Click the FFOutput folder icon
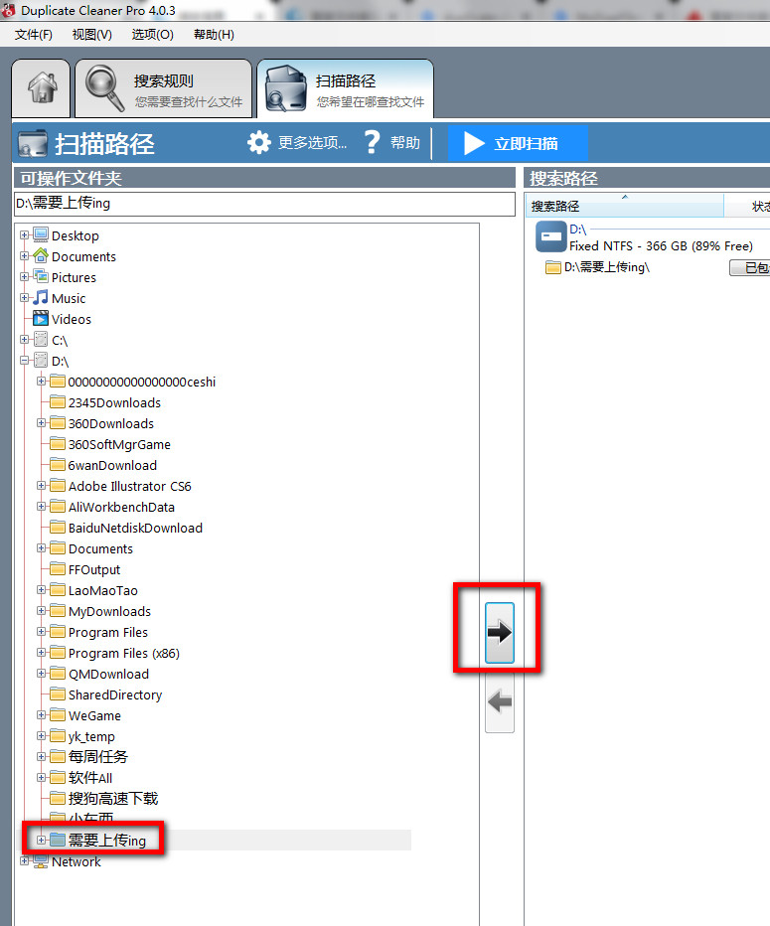This screenshot has height=926, width=770. click(x=58, y=569)
